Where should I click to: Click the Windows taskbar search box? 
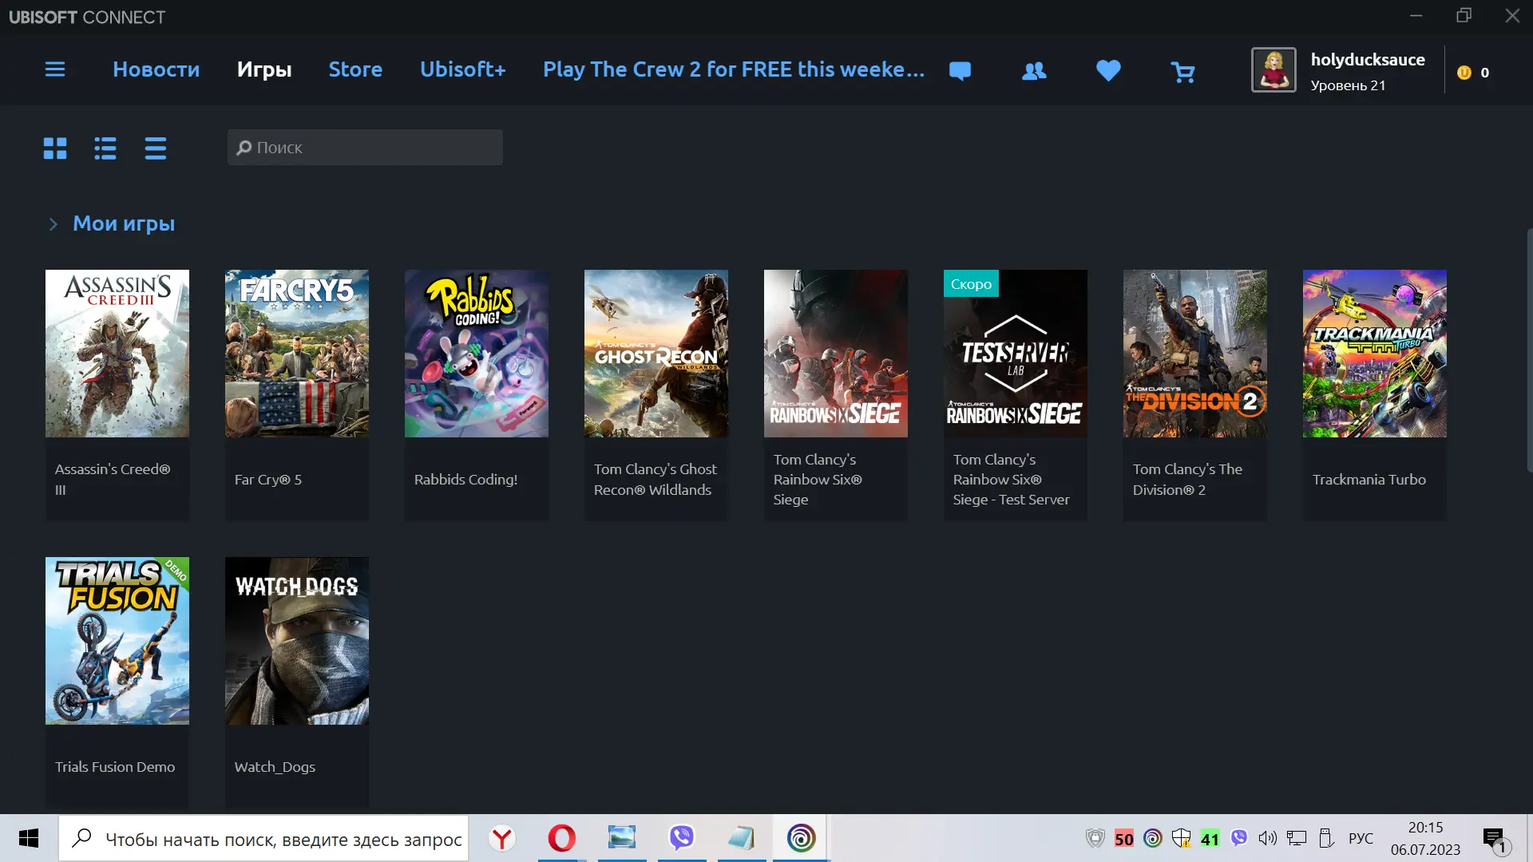coord(263,838)
